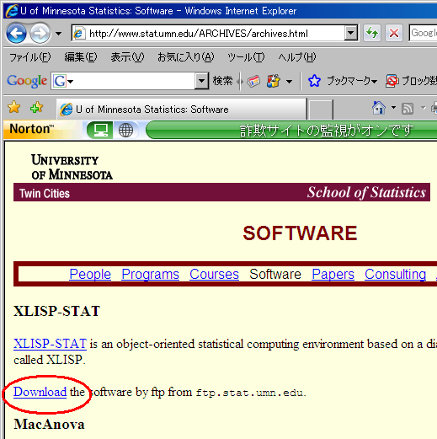Click the ftp.stat.umn.edu text
The image size is (437, 439).
pyautogui.click(x=249, y=393)
